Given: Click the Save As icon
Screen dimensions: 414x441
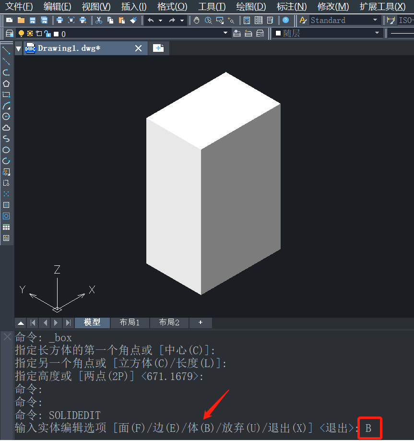Looking at the screenshot, I should point(44,20).
